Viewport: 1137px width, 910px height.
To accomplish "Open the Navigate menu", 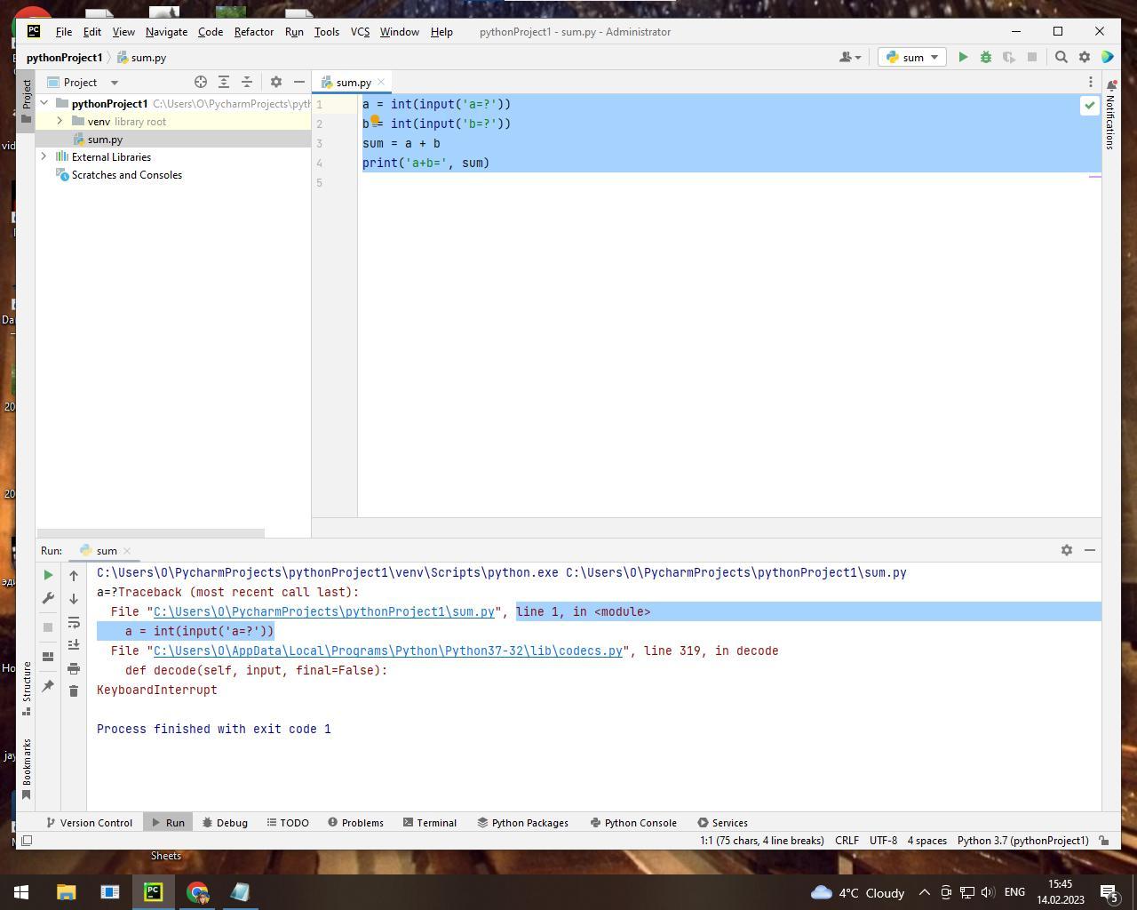I will [x=166, y=31].
